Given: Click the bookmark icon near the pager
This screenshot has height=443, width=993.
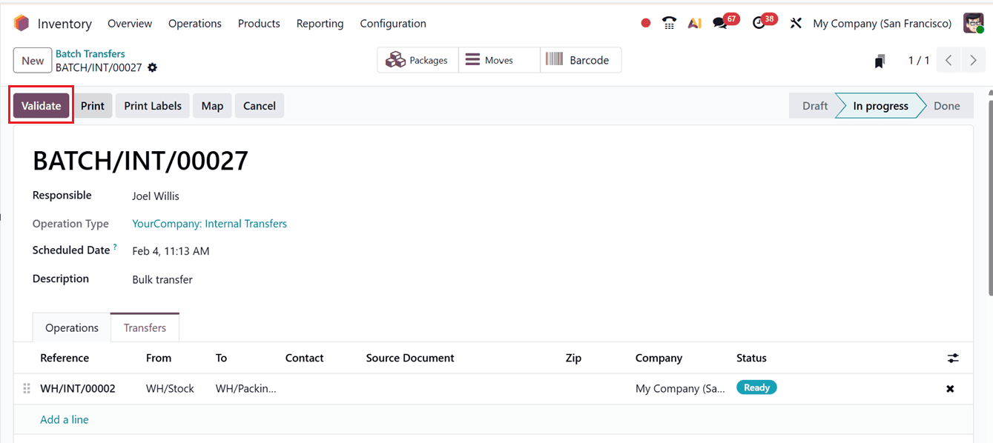Looking at the screenshot, I should coord(879,60).
